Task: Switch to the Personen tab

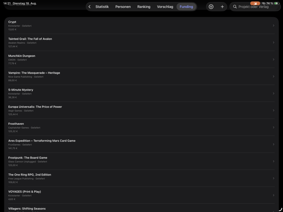Action: (x=123, y=7)
